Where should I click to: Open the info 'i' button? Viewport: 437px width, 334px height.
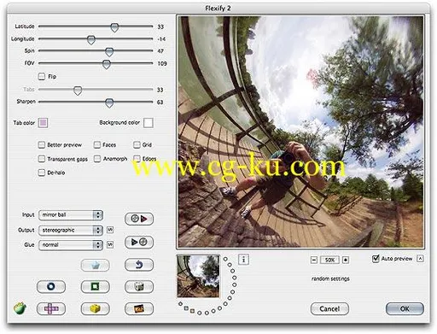point(243,260)
